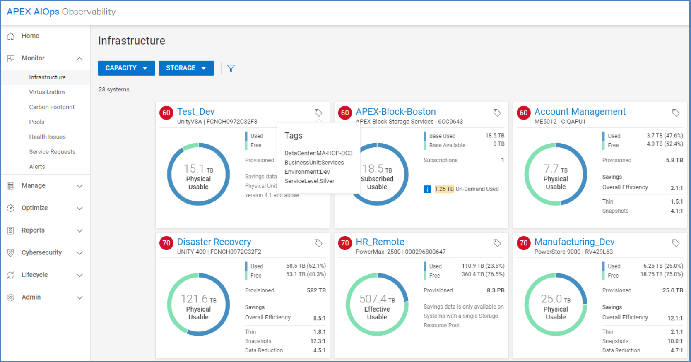The image size is (691, 362).
Task: Go to Virtualization page
Action: 47,92
